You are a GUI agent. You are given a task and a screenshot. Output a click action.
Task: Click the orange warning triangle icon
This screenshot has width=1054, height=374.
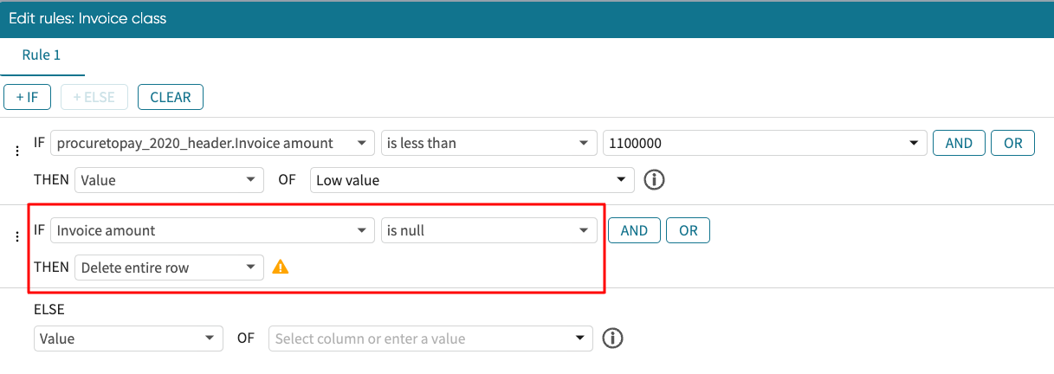280,268
